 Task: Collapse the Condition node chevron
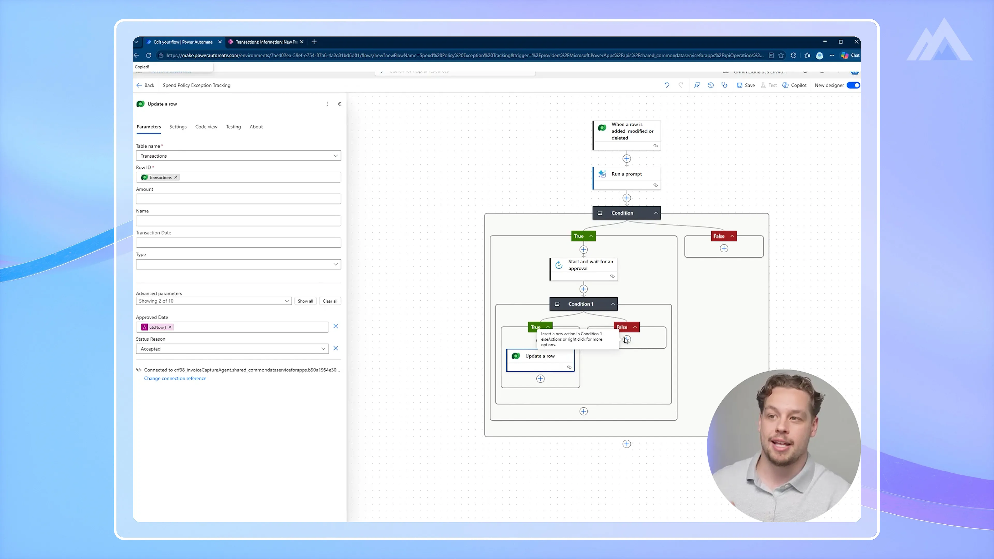[656, 213]
